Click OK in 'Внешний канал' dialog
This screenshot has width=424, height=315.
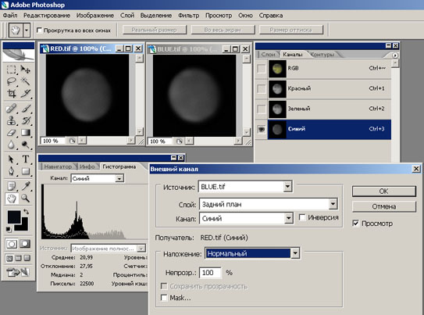[383, 192]
